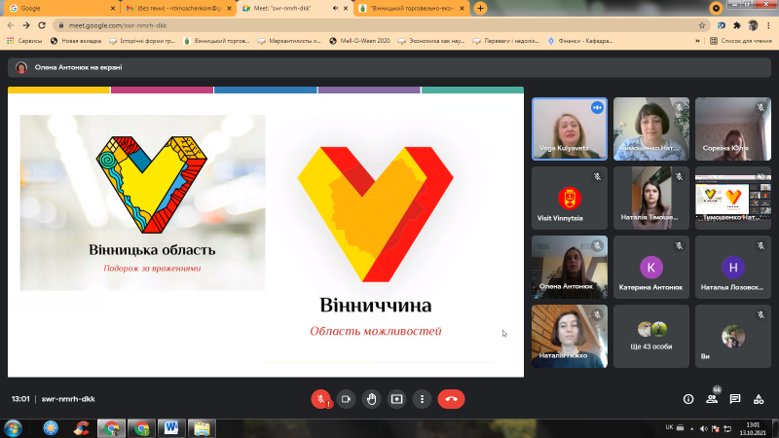Click the present screen button
779x438 pixels.
396,399
